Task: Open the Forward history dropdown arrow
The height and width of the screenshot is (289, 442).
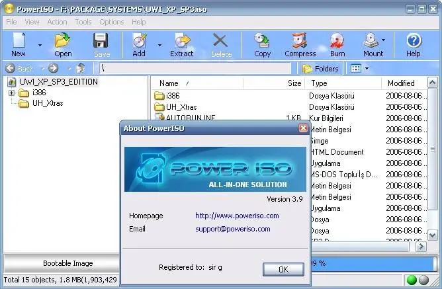Action: (69, 69)
